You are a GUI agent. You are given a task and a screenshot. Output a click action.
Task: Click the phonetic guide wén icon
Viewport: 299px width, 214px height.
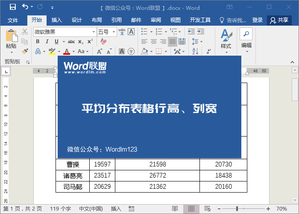click(x=122, y=32)
